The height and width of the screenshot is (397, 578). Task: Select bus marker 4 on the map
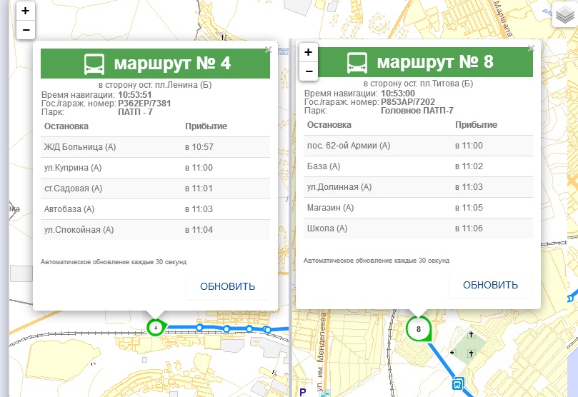[x=156, y=328]
